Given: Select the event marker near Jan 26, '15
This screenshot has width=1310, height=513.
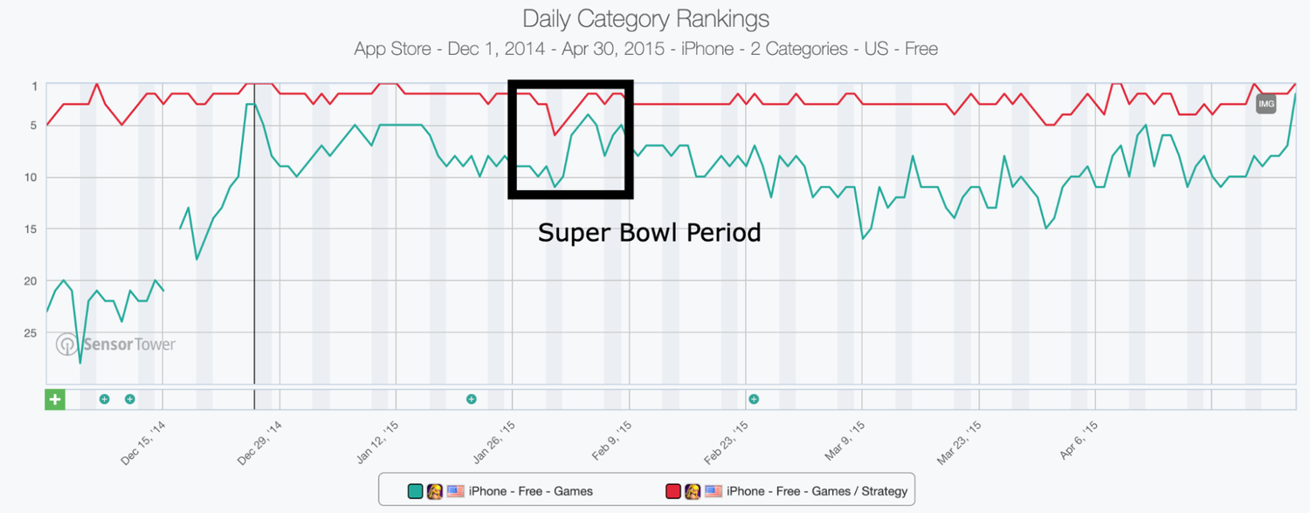Looking at the screenshot, I should [472, 400].
